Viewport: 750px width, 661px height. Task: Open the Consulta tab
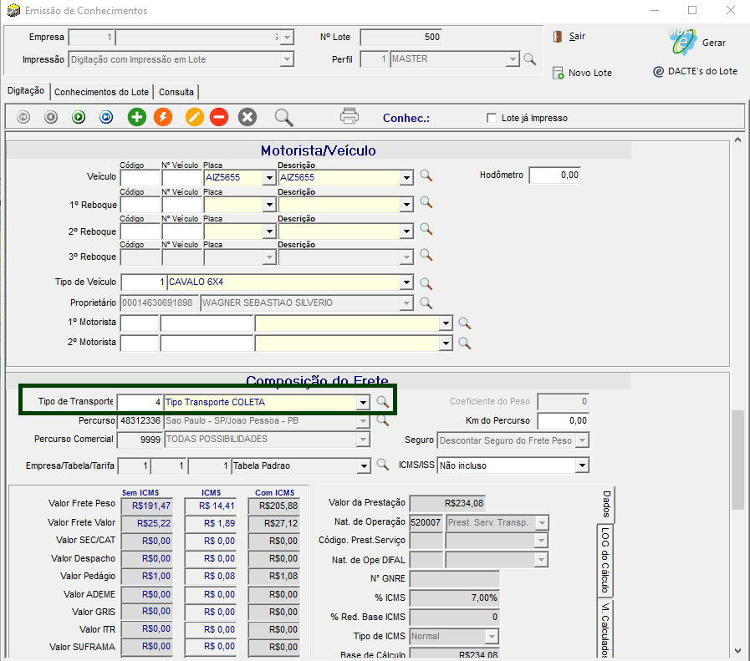click(x=176, y=92)
